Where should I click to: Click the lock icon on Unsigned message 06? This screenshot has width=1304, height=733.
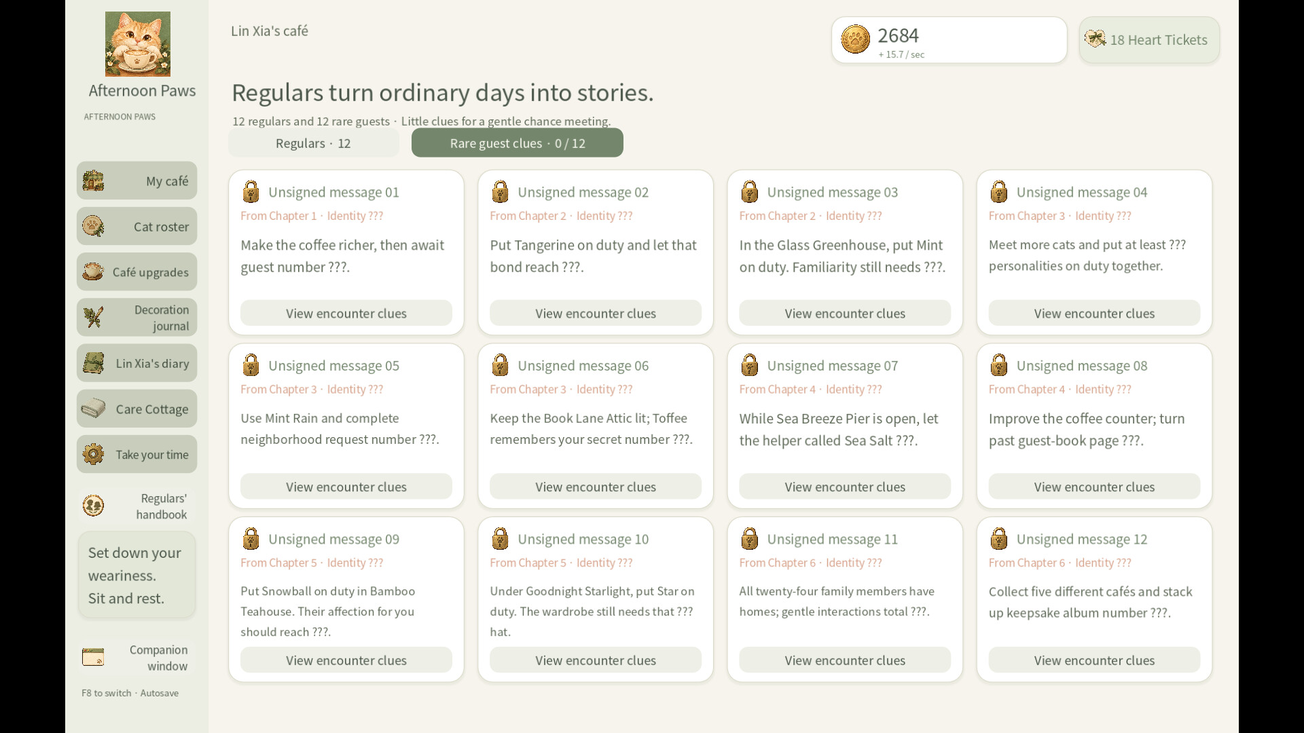(x=500, y=365)
